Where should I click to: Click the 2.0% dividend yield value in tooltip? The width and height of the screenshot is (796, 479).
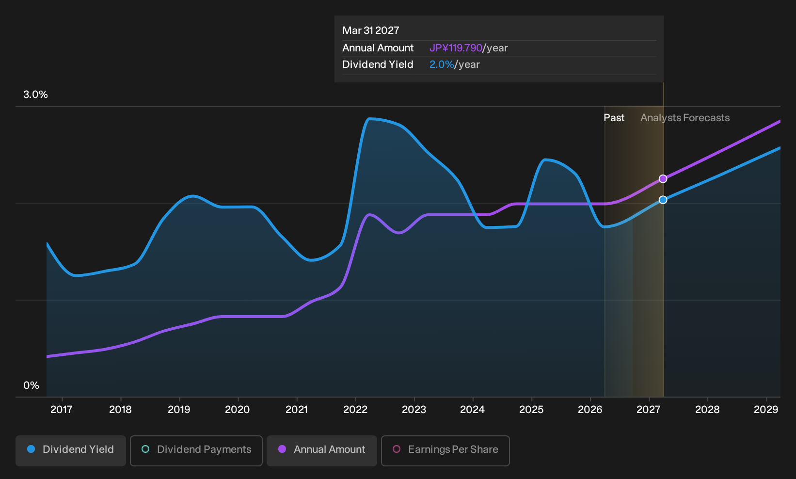[x=442, y=64]
